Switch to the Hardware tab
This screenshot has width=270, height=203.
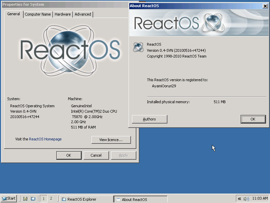point(62,14)
